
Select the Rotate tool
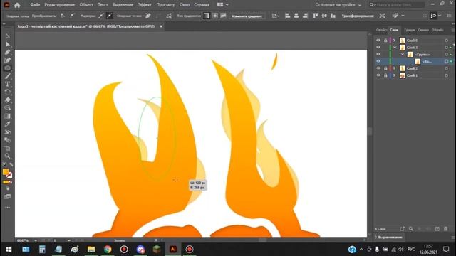[x=8, y=92]
